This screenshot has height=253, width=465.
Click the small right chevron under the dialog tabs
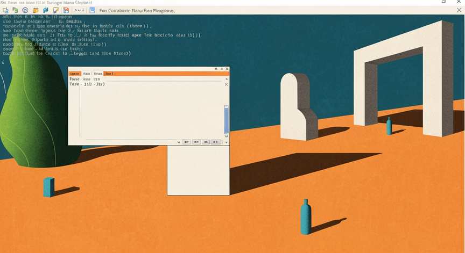[x=226, y=79]
